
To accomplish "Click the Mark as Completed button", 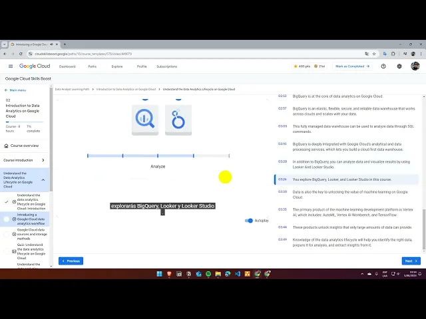I will [352, 66].
